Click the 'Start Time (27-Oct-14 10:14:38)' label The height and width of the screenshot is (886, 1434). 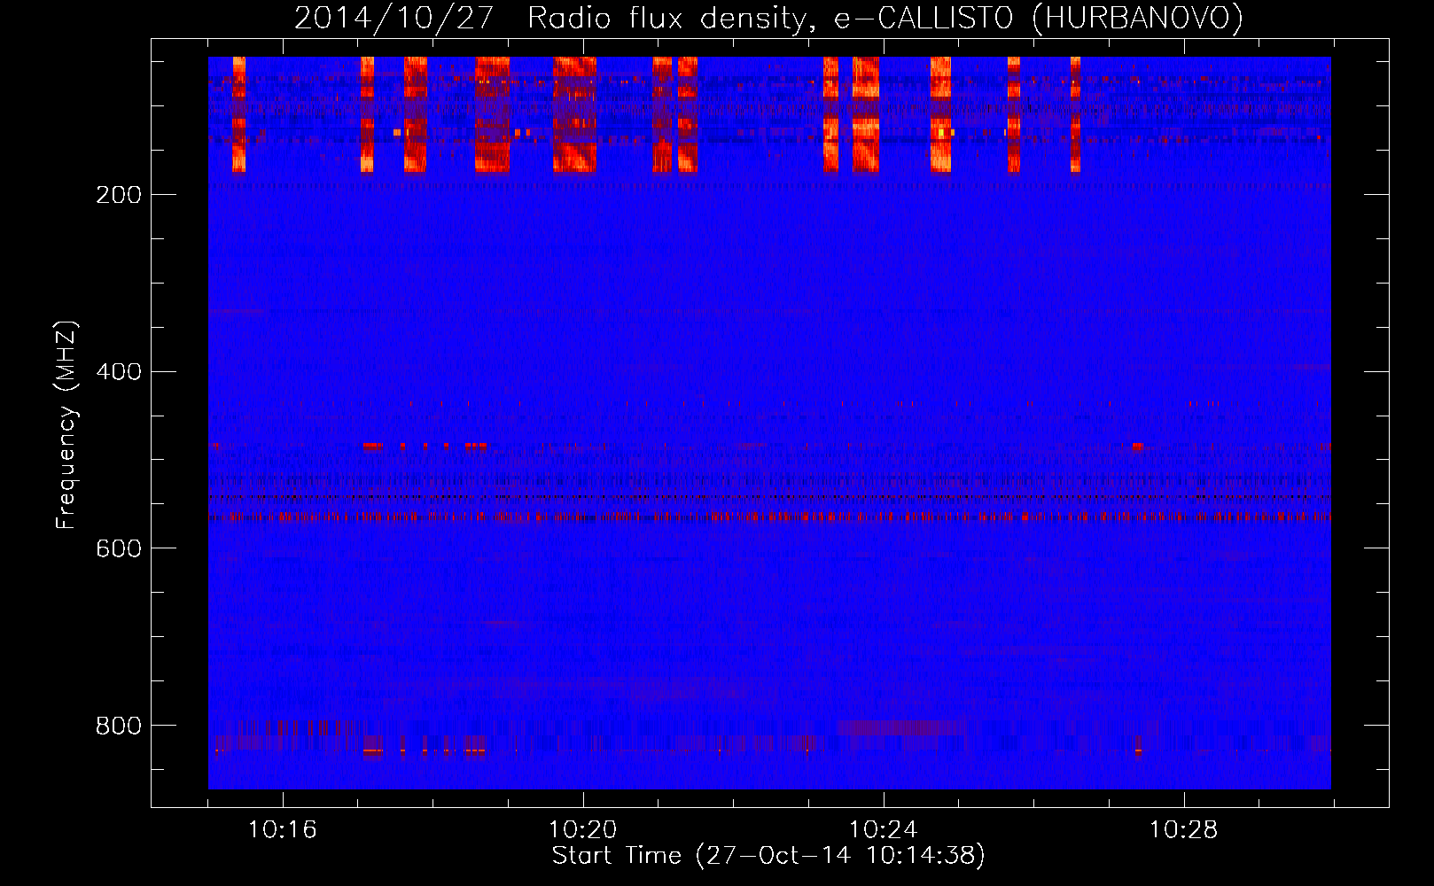point(768,856)
